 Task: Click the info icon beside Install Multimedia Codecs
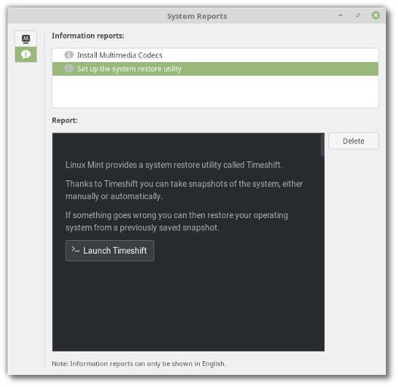(x=69, y=55)
